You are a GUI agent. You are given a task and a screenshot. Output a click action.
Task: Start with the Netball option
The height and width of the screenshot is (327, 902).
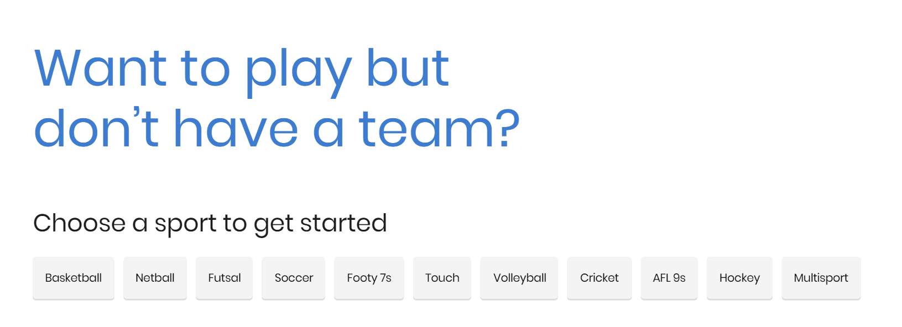pos(155,278)
